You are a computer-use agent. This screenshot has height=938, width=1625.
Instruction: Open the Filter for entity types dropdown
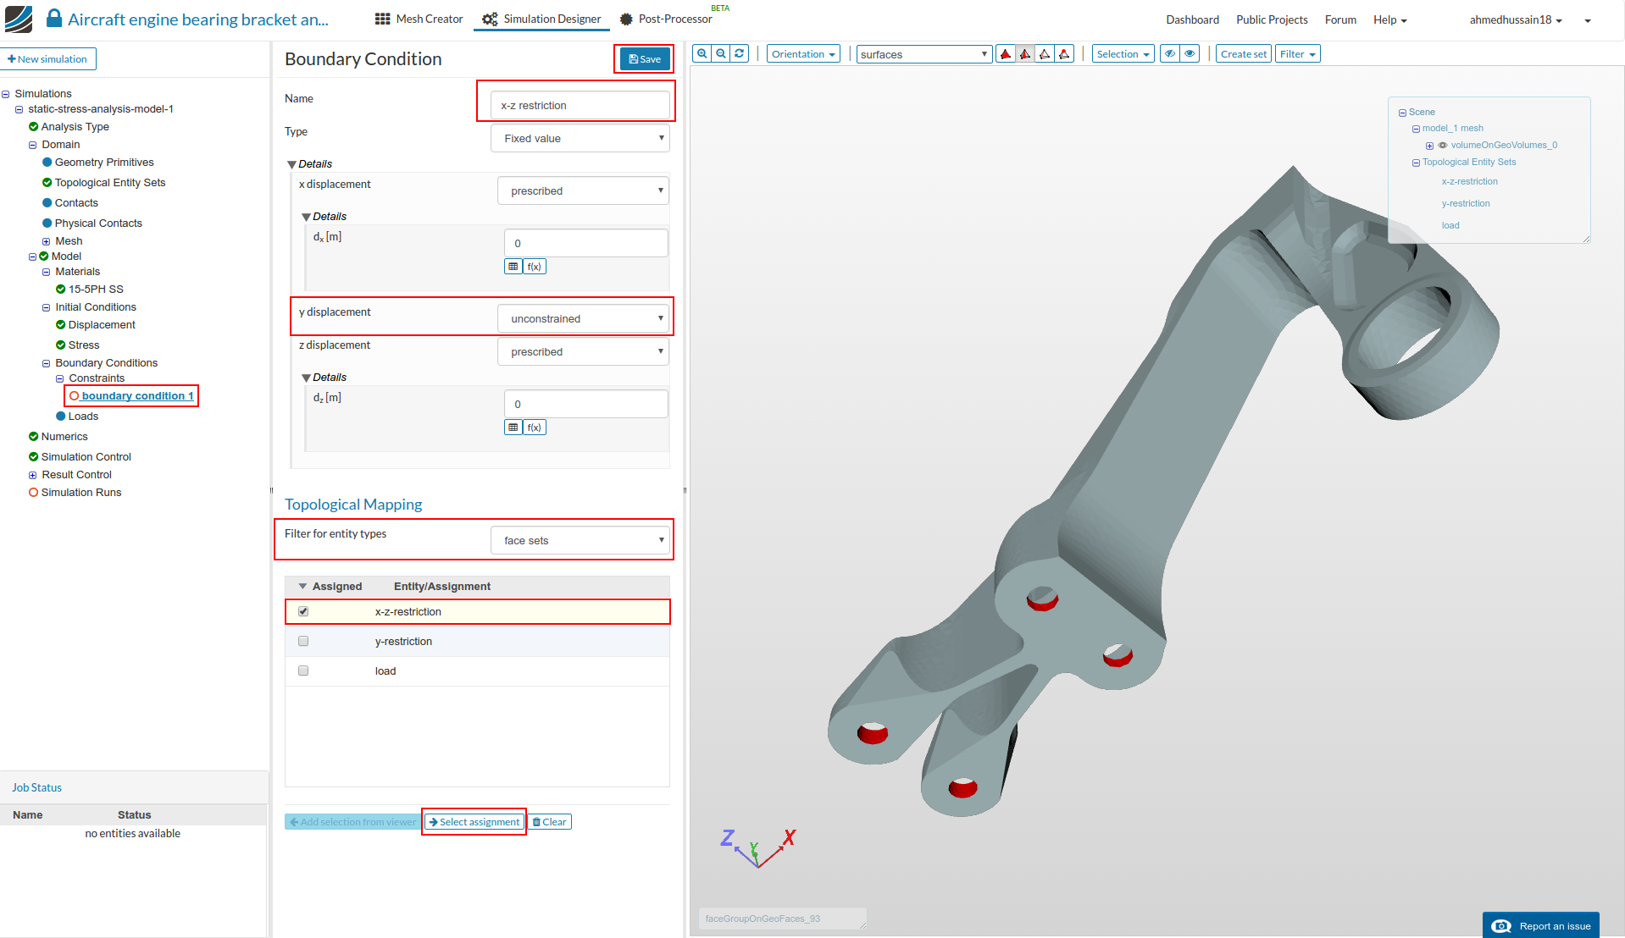(580, 541)
